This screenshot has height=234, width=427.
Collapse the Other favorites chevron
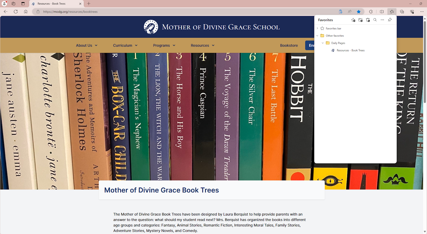pyautogui.click(x=317, y=36)
